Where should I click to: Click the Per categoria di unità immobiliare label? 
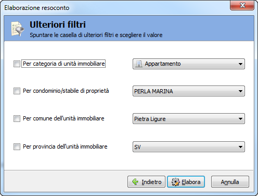click(x=64, y=64)
